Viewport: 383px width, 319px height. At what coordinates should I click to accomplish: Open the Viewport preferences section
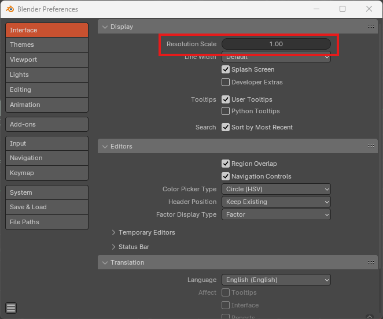pyautogui.click(x=47, y=60)
